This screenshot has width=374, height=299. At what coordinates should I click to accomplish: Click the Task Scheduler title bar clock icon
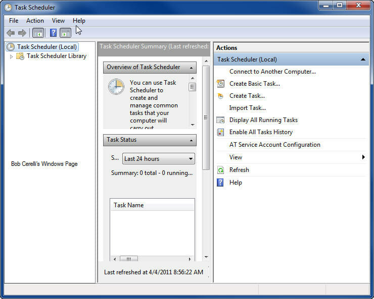coord(8,8)
